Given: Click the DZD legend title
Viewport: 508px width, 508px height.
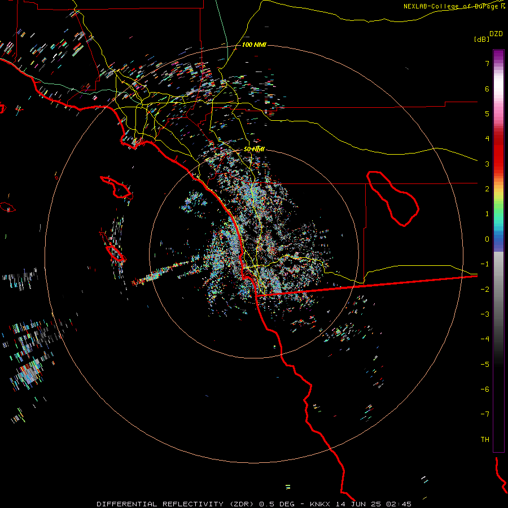Looking at the screenshot, I should tap(496, 34).
